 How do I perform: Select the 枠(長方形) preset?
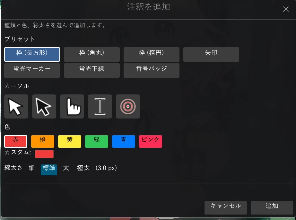[x=32, y=54]
